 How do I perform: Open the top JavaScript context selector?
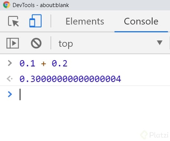(110, 43)
